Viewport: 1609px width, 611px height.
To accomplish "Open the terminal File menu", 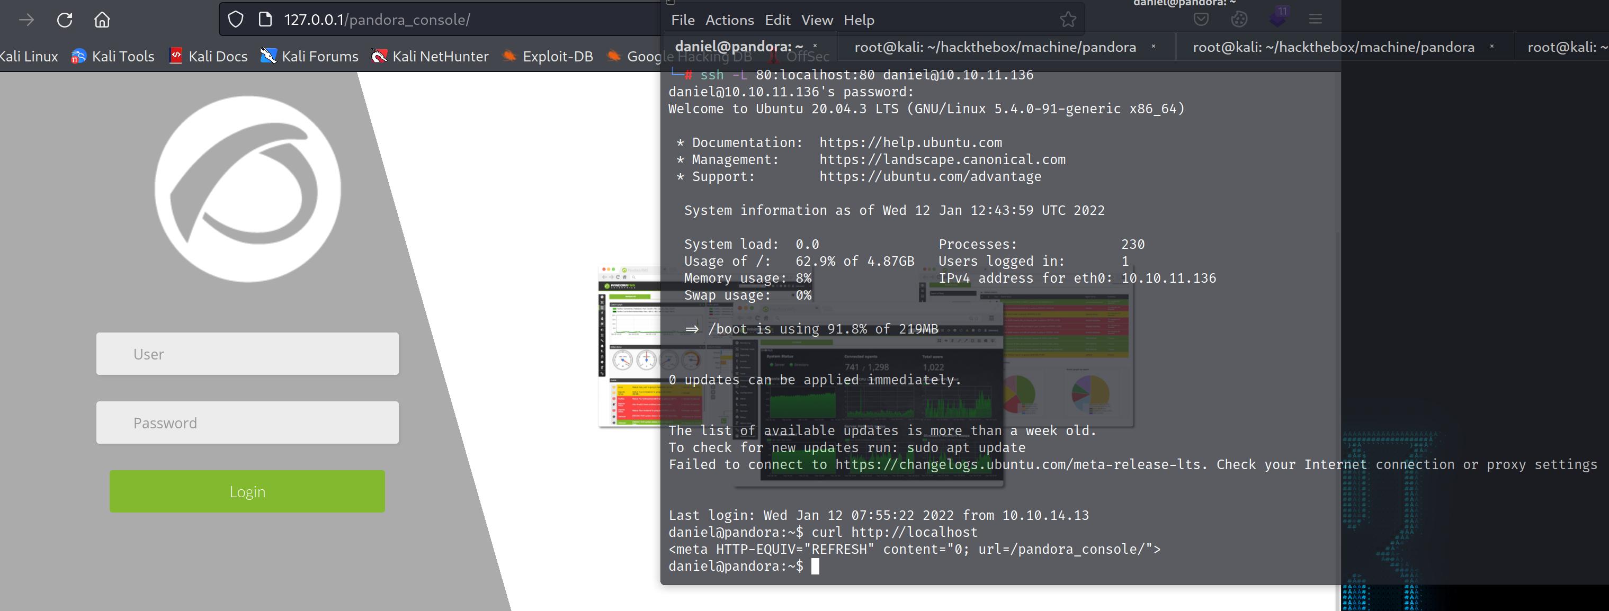I will pos(682,20).
